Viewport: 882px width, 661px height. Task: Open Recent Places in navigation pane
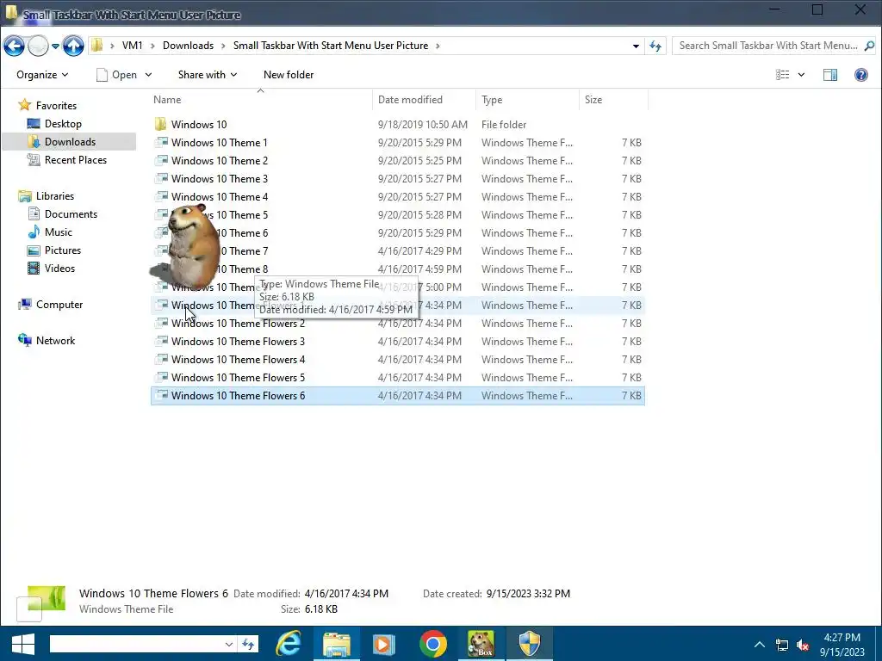[x=76, y=159]
